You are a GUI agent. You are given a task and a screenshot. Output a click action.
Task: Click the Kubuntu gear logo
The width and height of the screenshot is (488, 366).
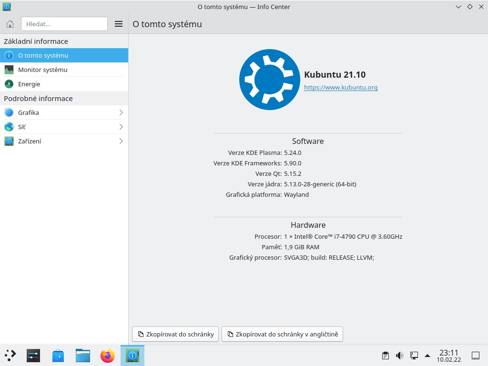tap(270, 80)
